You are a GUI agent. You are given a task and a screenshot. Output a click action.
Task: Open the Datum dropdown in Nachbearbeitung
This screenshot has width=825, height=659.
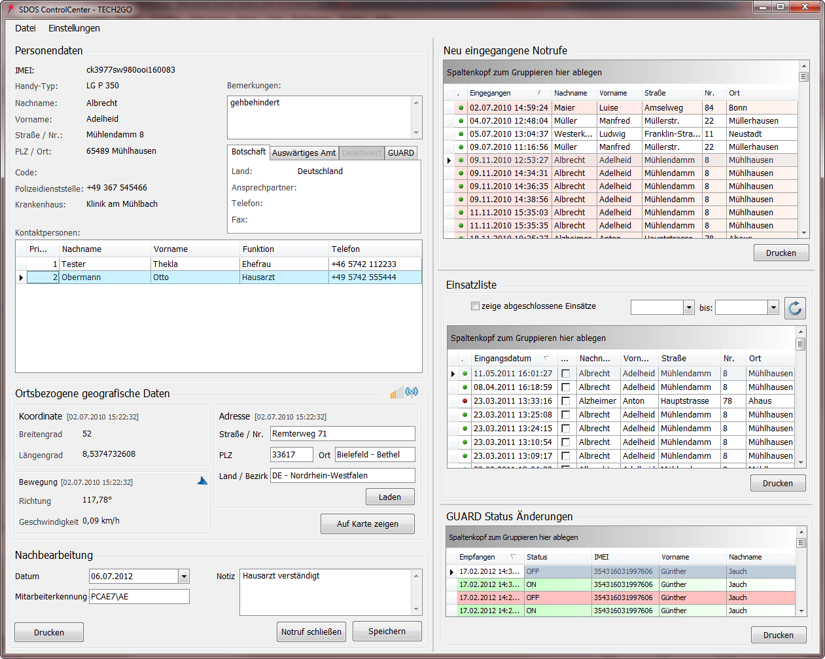[x=184, y=577]
